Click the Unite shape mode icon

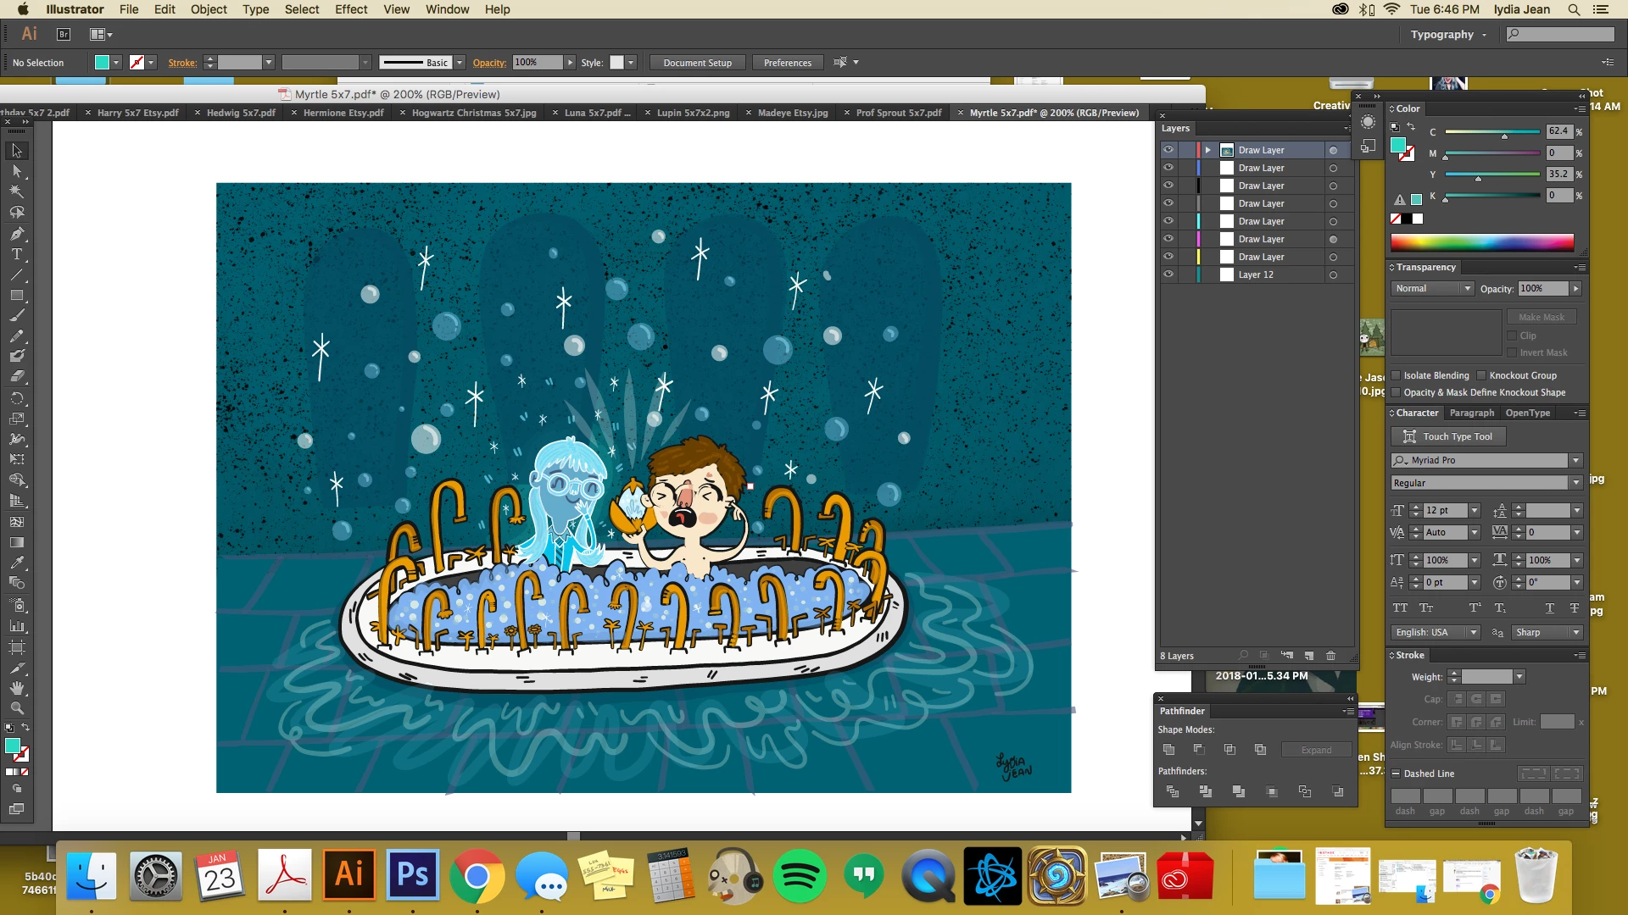(x=1168, y=750)
